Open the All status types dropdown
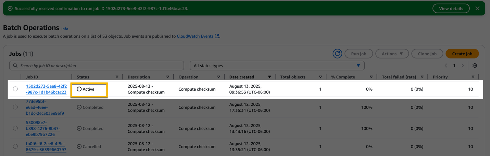490x156 pixels. (277, 66)
